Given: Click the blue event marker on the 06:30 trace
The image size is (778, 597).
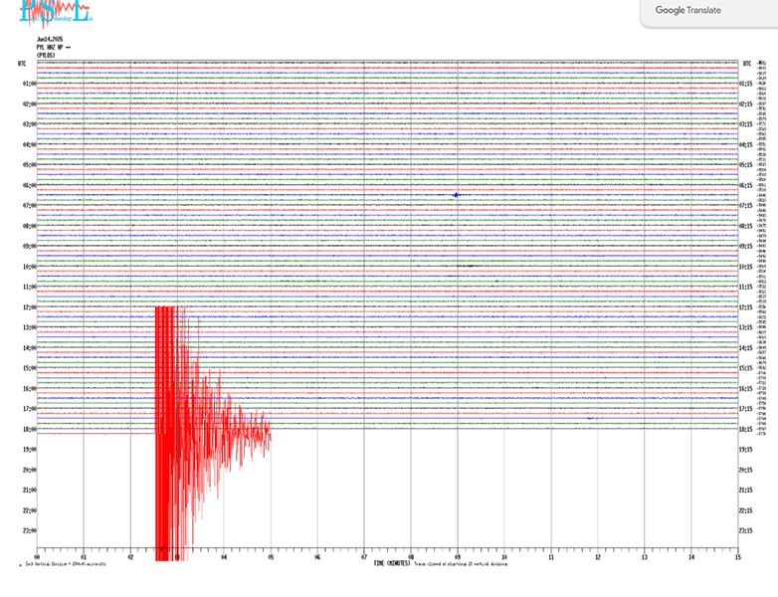Looking at the screenshot, I should pyautogui.click(x=456, y=195).
